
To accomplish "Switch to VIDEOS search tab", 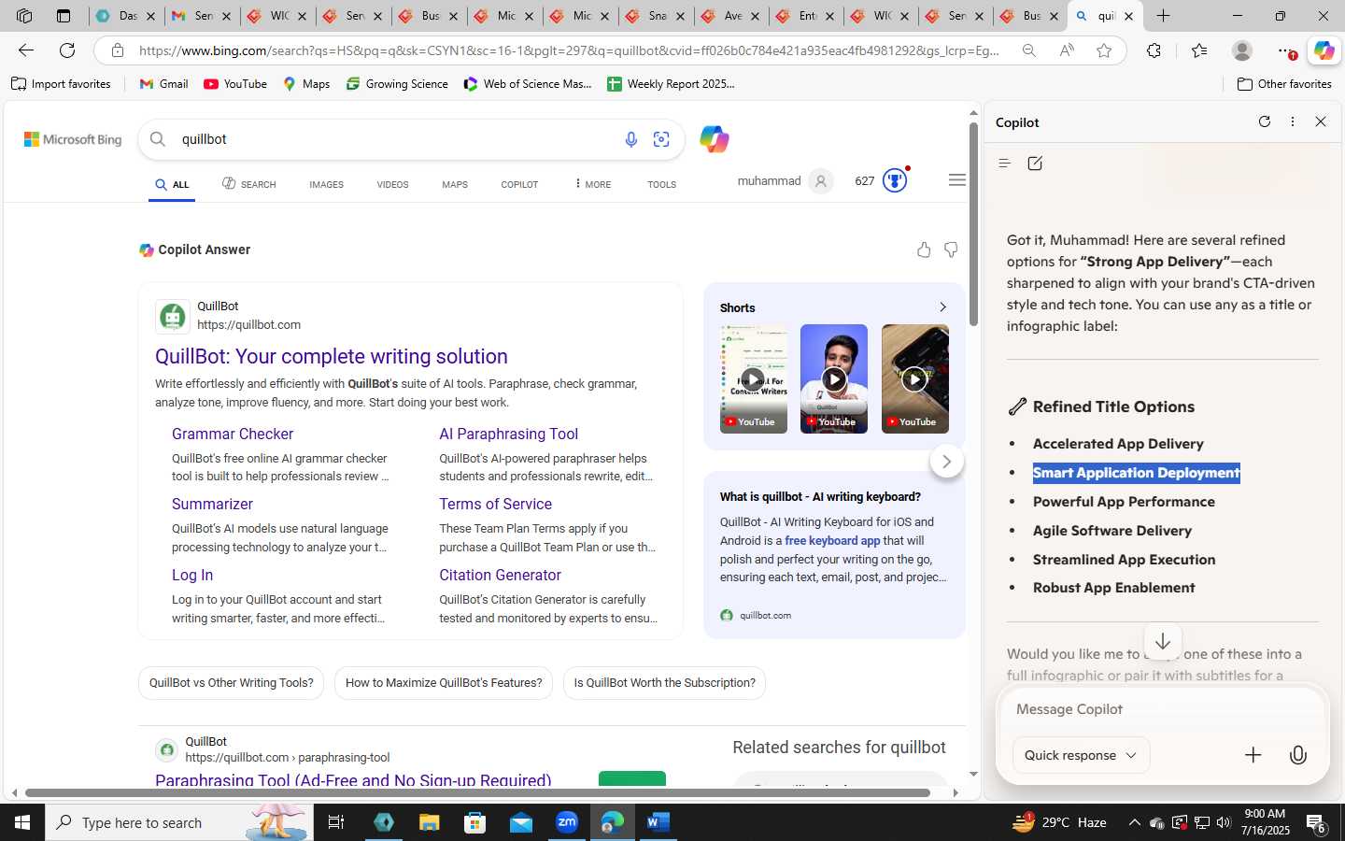I will [x=392, y=184].
